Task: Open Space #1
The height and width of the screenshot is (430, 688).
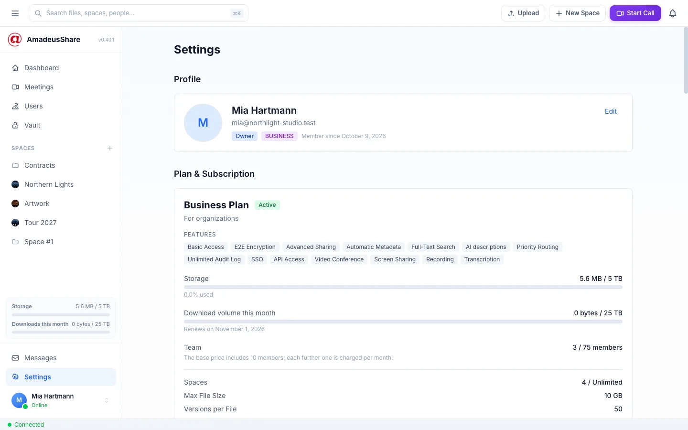Action: (x=61, y=242)
